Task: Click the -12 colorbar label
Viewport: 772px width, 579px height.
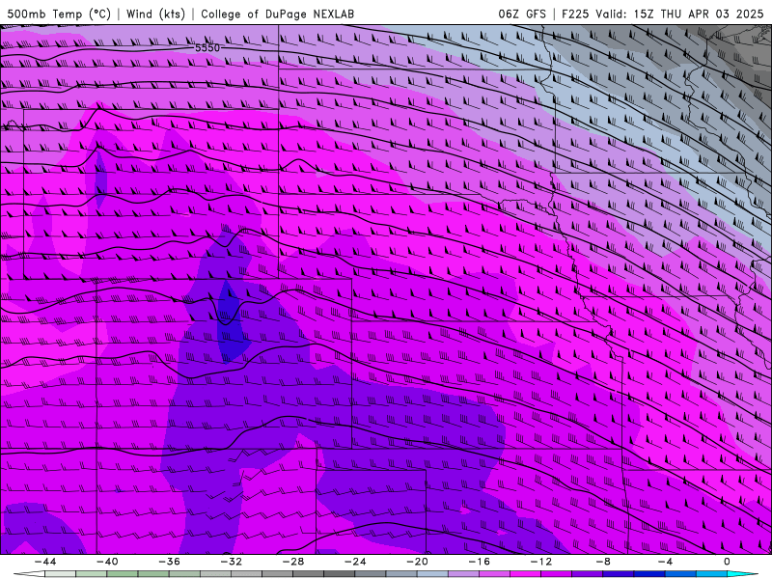Action: pyautogui.click(x=541, y=562)
